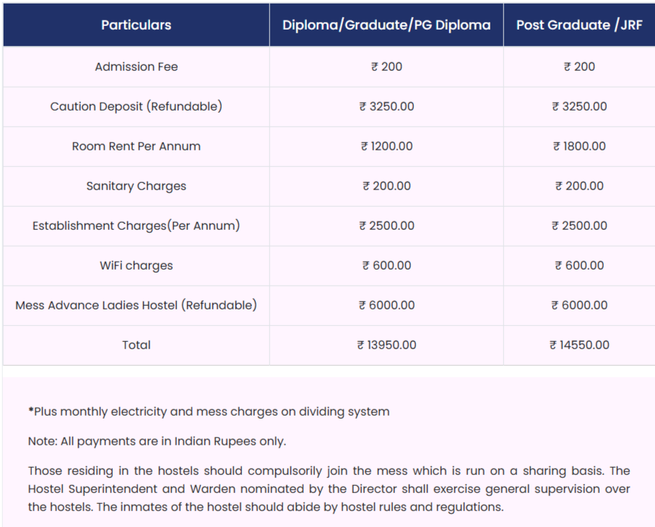Click the Room Rent Per Annum label

tap(136, 146)
